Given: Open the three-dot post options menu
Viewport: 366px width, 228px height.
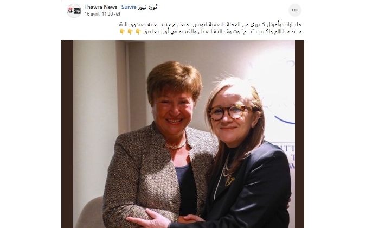Looking at the screenshot, I should (294, 10).
